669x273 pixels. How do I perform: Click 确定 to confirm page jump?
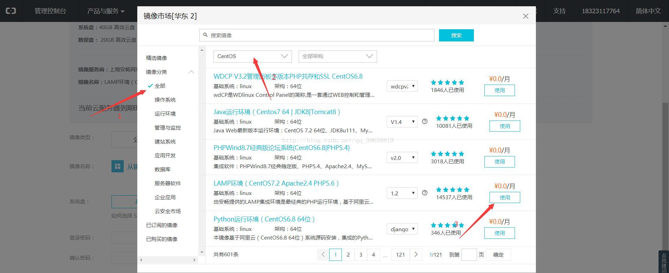click(498, 255)
